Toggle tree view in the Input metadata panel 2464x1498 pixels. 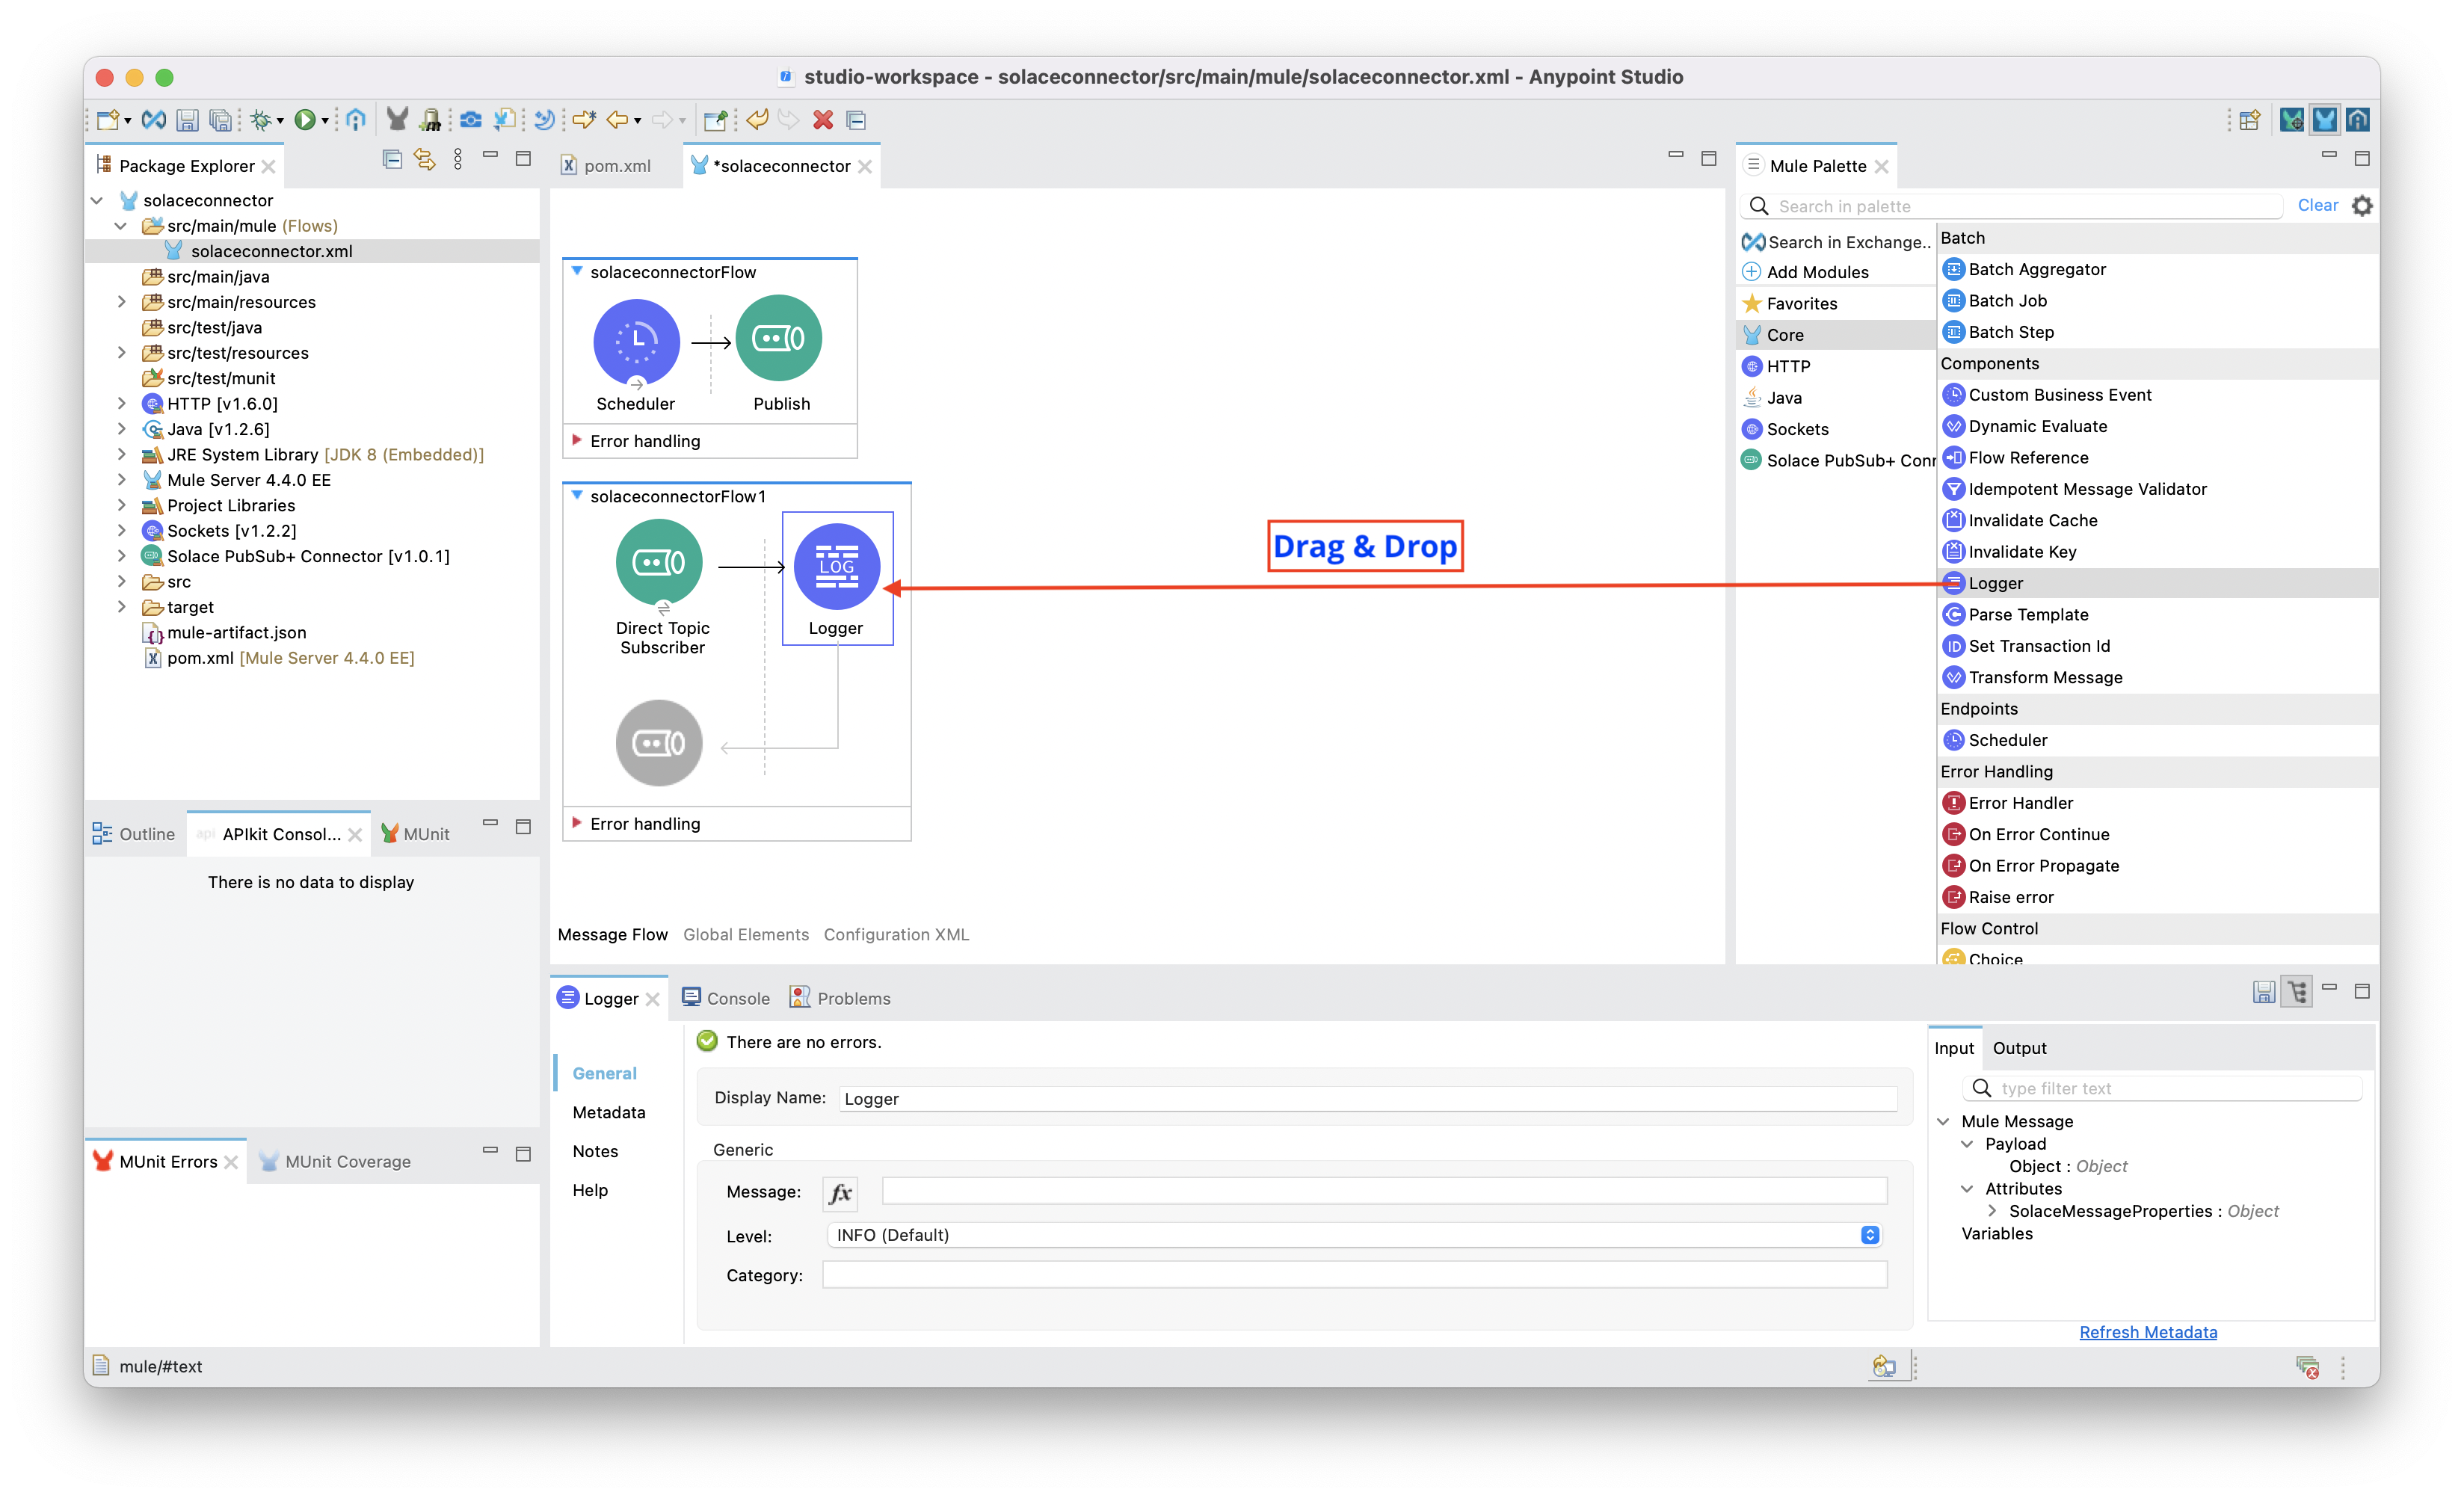(x=2296, y=991)
